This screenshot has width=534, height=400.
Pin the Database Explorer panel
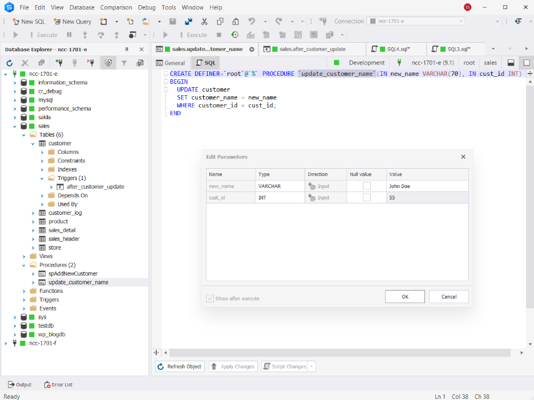[127, 50]
